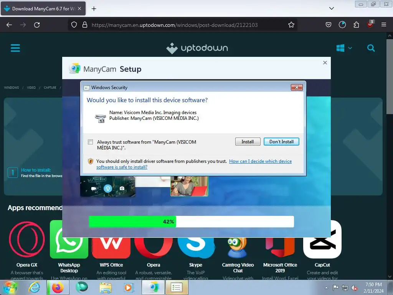This screenshot has width=393, height=295.
Task: Open the Microsoft Office 2019 app
Action: tap(280, 248)
